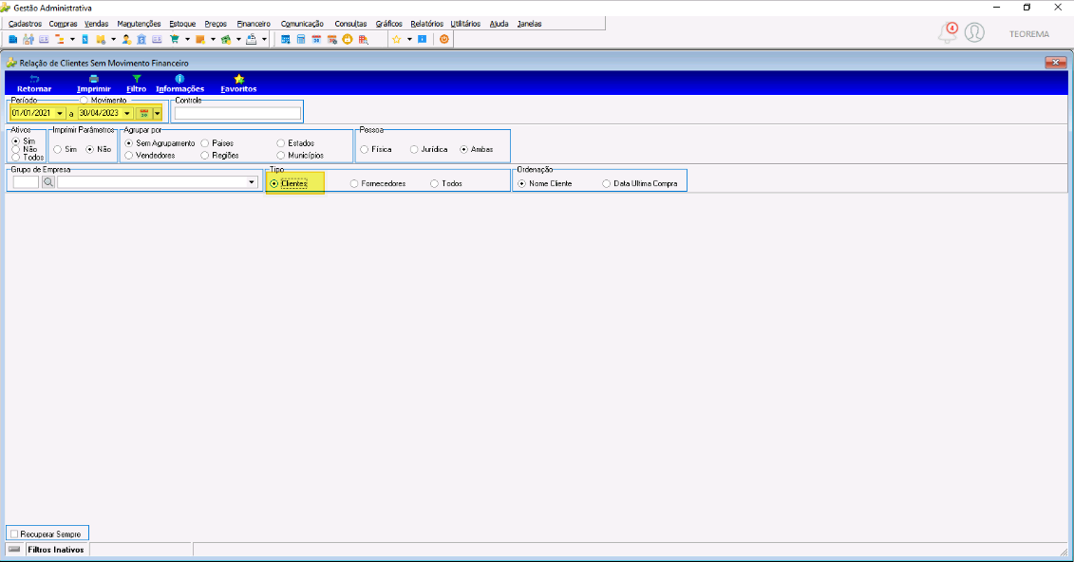Open the Financeiro menu
Viewport: 1074px width, 562px height.
click(x=254, y=24)
